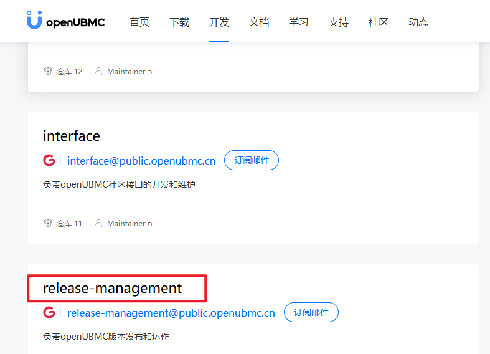The height and width of the screenshot is (354, 490).
Task: Click the G icon beside release-management email
Action: pos(49,313)
